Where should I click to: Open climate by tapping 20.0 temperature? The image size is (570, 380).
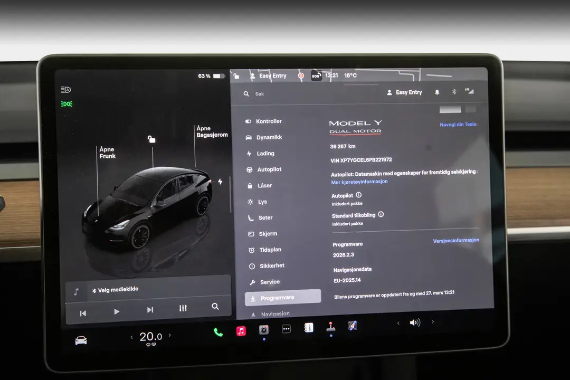pyautogui.click(x=150, y=337)
